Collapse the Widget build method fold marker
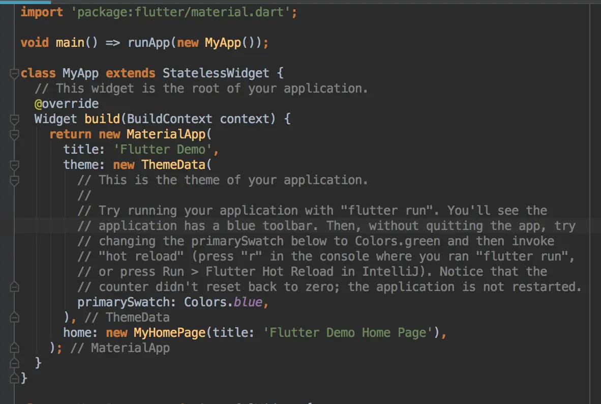 tap(14, 120)
